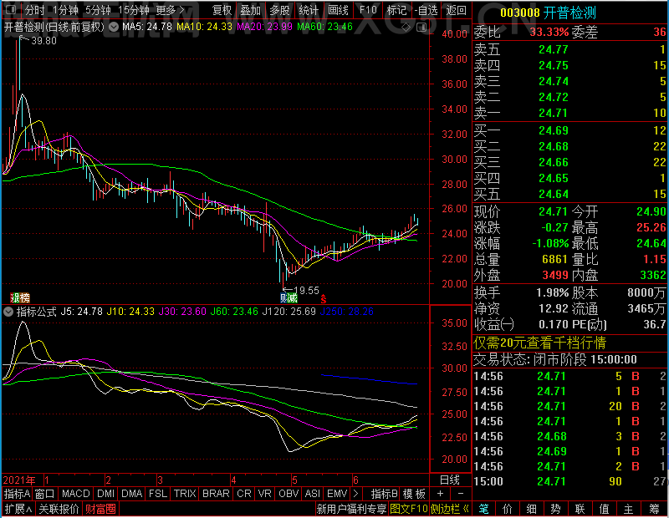
Task: Select the ASI indicator
Action: pyautogui.click(x=312, y=494)
